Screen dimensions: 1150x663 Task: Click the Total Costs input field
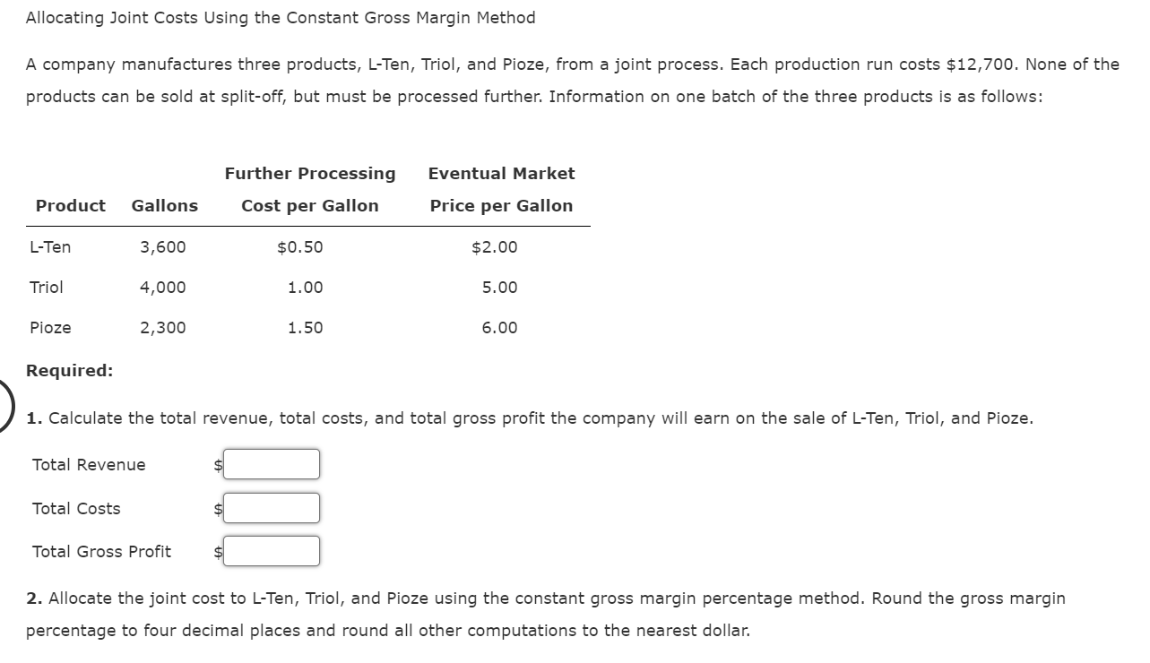coord(271,508)
